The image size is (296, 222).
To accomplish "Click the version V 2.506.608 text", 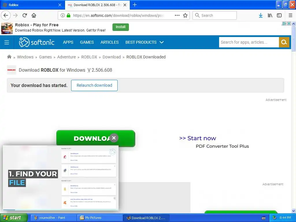I will (x=100, y=70).
